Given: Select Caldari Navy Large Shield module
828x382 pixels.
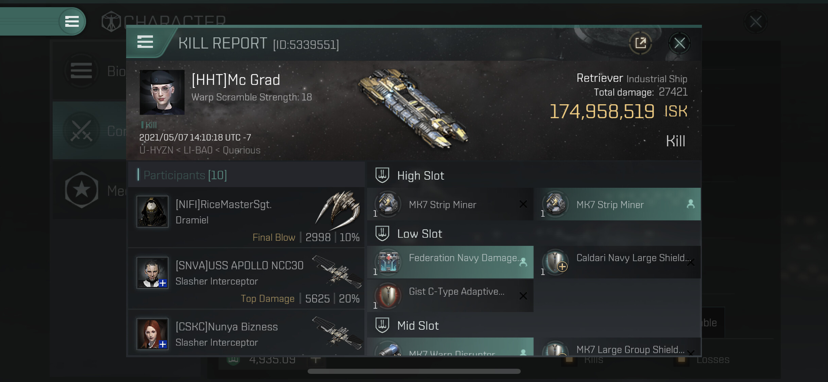Looking at the screenshot, I should (x=618, y=262).
